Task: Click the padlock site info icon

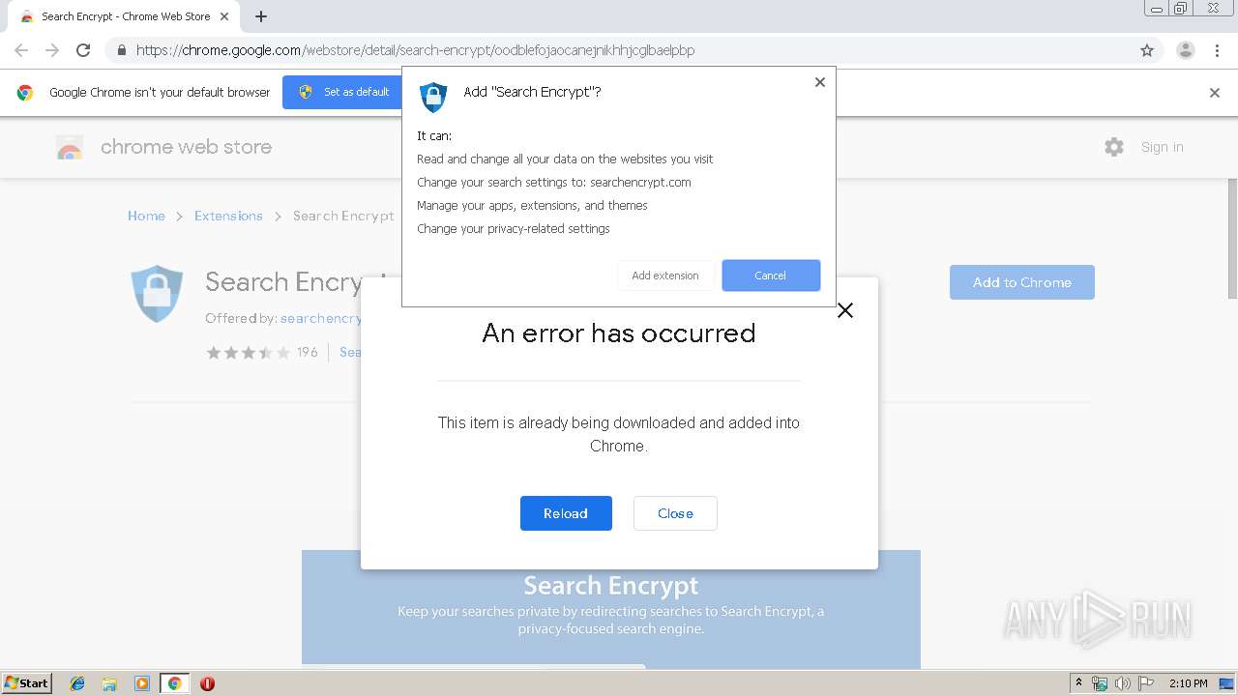Action: 122,50
